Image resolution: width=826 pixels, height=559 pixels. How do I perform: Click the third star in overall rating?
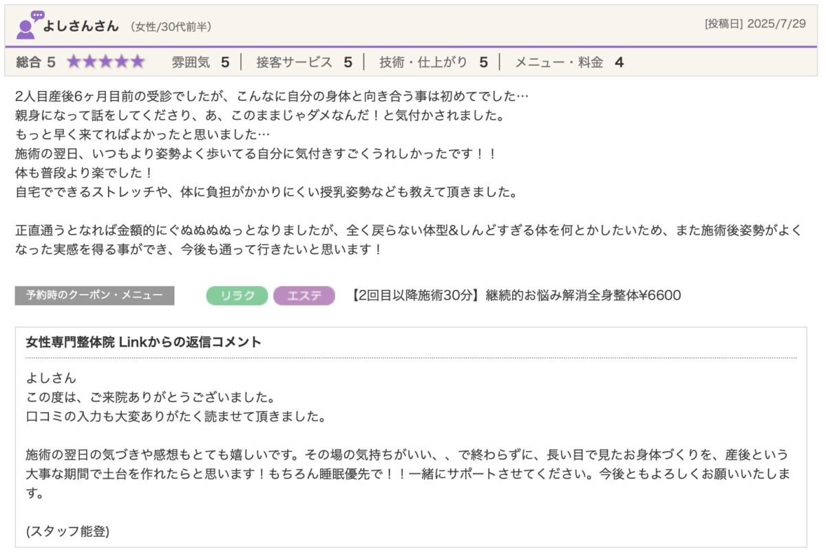pyautogui.click(x=106, y=62)
